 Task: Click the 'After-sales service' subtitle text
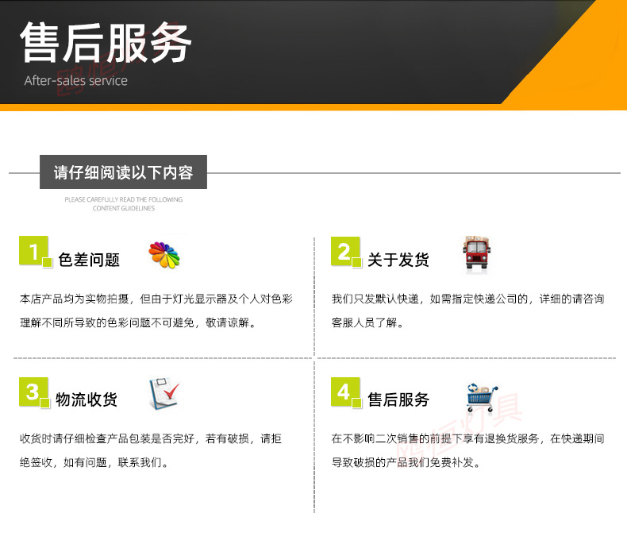point(75,80)
